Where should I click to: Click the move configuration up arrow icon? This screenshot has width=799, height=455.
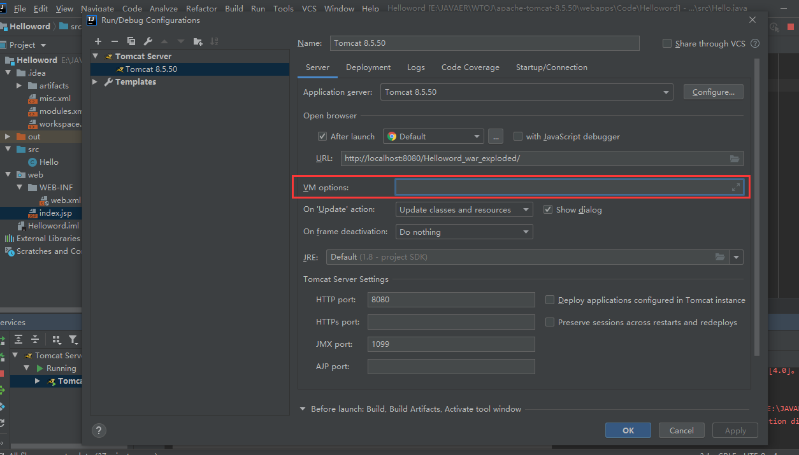(164, 41)
